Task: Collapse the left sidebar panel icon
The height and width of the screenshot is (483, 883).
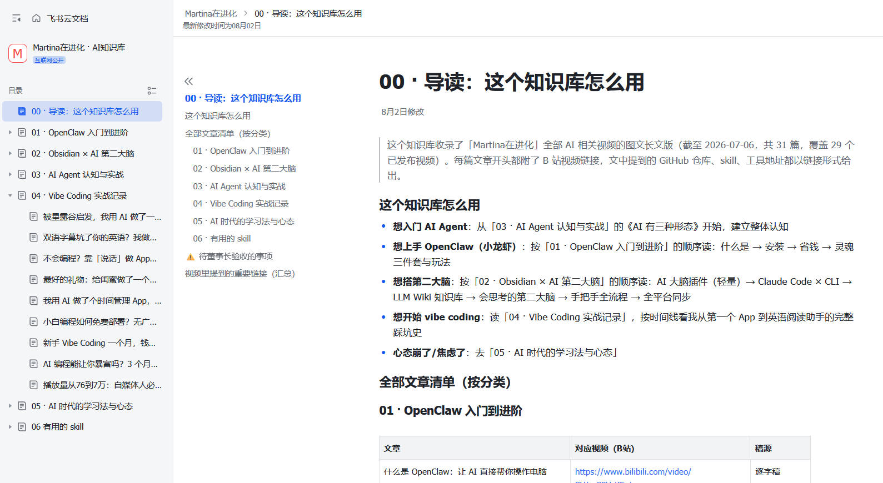Action: pos(16,18)
